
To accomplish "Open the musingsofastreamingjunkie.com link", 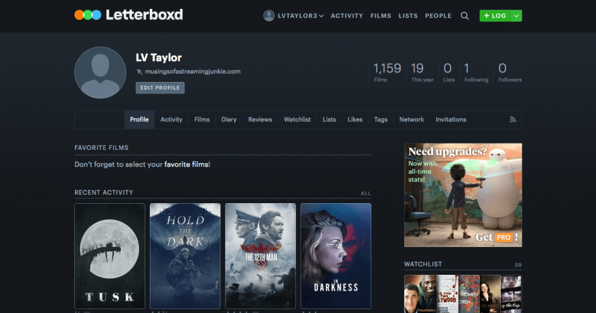I will tap(192, 72).
